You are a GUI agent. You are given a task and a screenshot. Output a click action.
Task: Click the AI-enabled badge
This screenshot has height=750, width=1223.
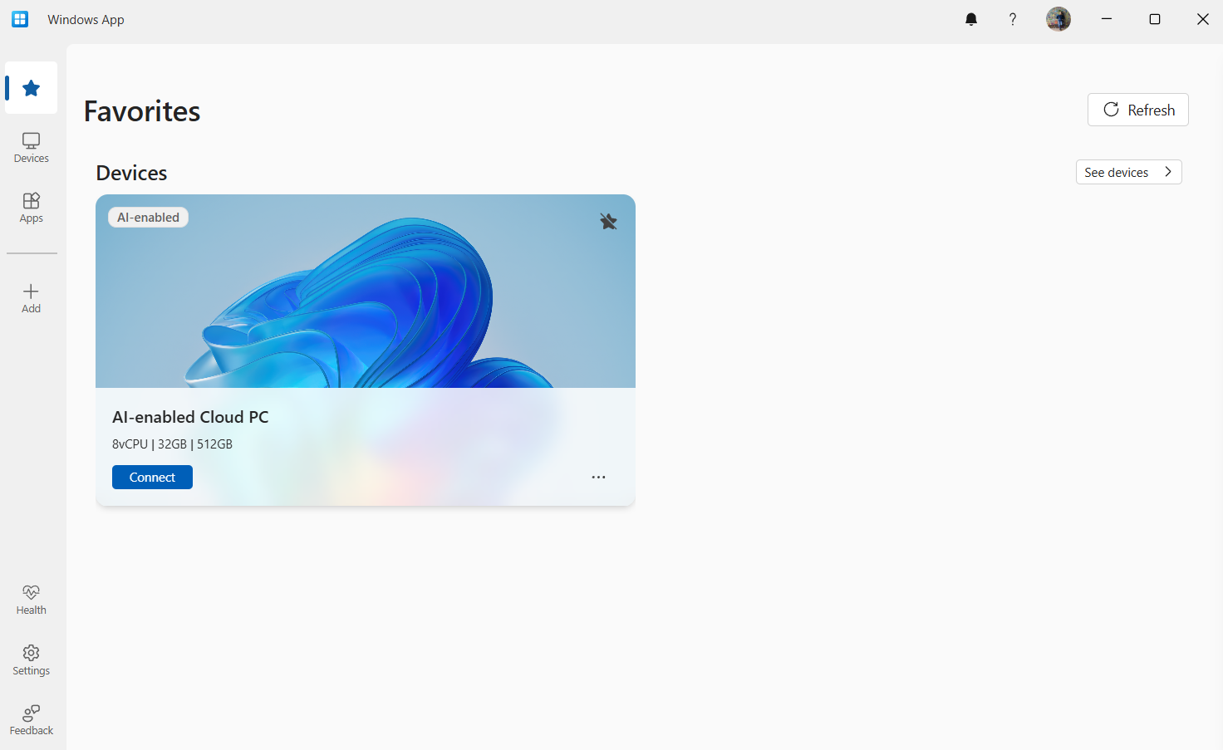coord(148,217)
